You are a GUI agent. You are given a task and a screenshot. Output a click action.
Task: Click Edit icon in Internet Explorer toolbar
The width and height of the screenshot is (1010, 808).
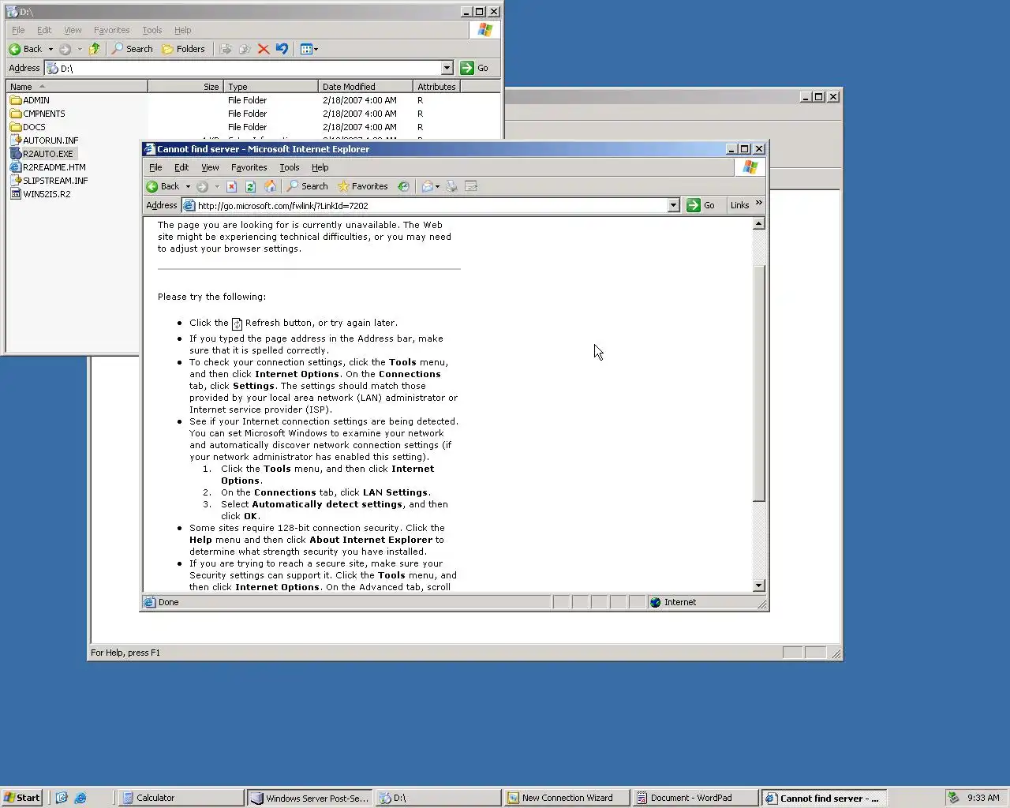(x=471, y=186)
